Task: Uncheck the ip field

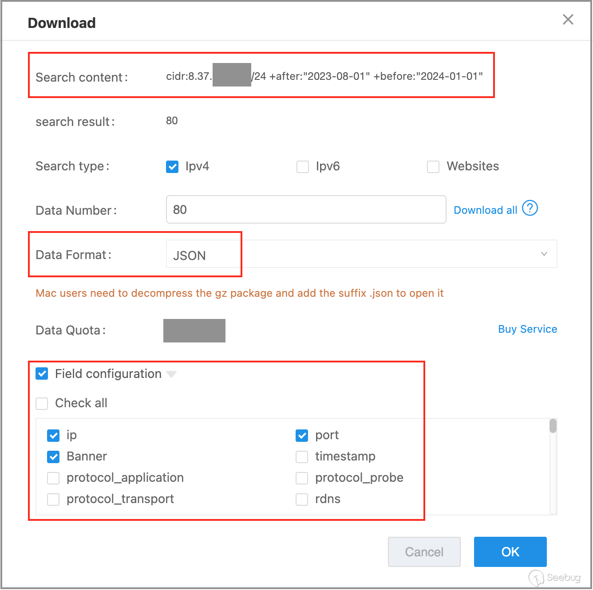Action: pyautogui.click(x=53, y=436)
